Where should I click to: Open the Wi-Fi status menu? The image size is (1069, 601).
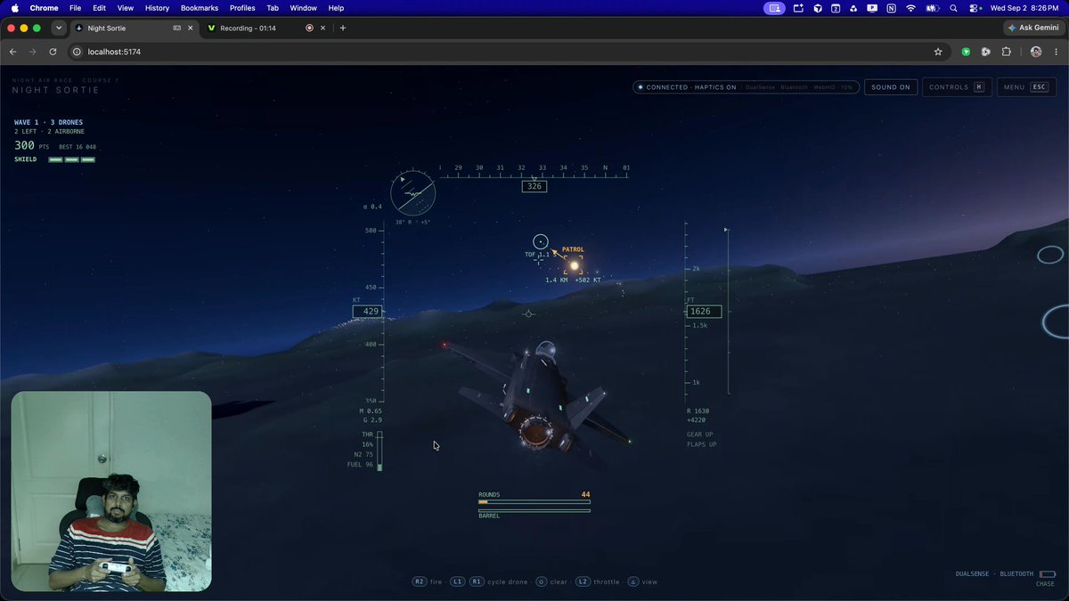tap(911, 7)
